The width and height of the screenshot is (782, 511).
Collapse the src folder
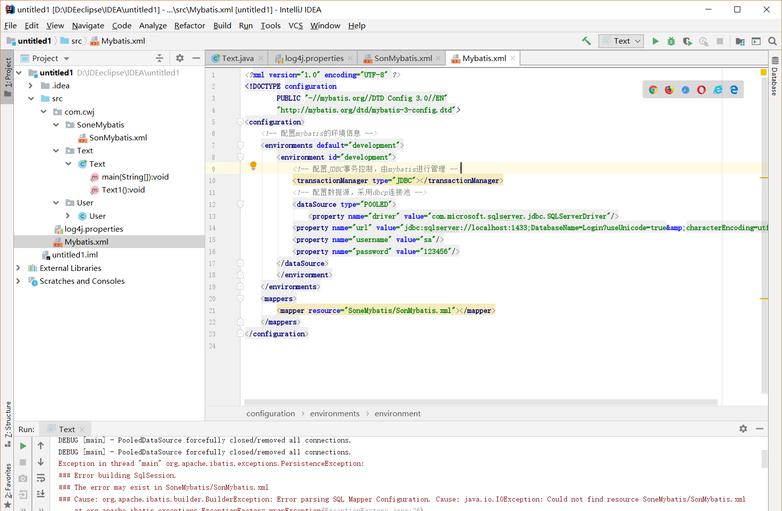coord(31,98)
